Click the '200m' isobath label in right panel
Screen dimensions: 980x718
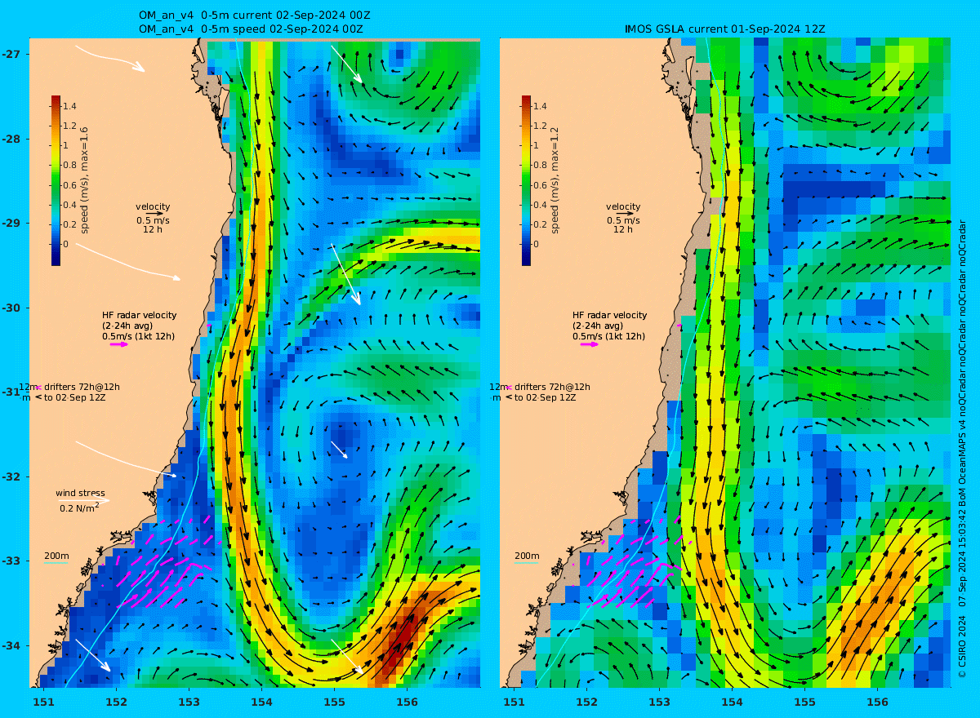tap(527, 556)
